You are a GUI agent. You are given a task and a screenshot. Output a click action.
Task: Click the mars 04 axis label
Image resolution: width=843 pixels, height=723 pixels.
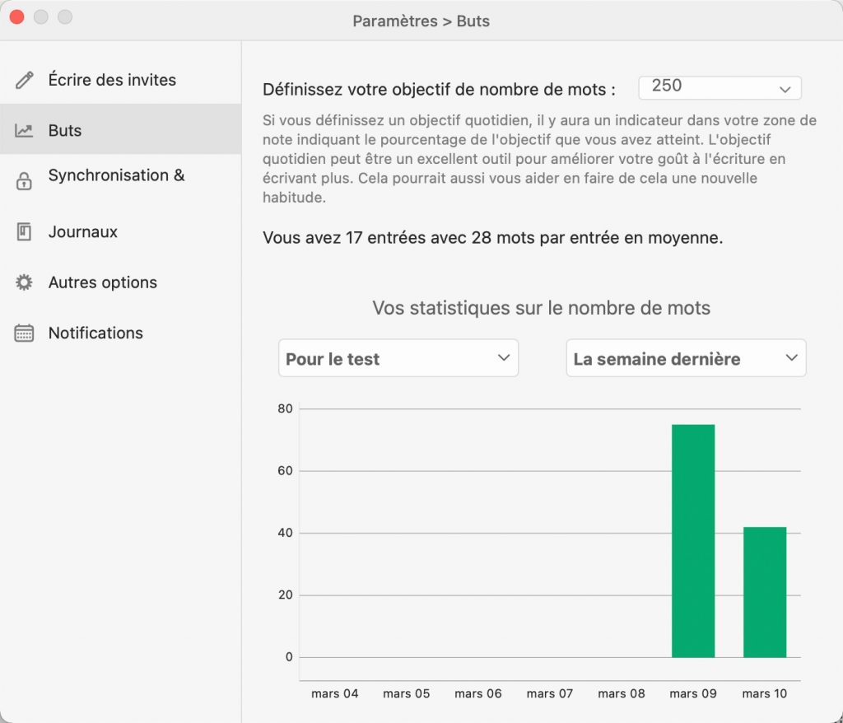(x=334, y=693)
